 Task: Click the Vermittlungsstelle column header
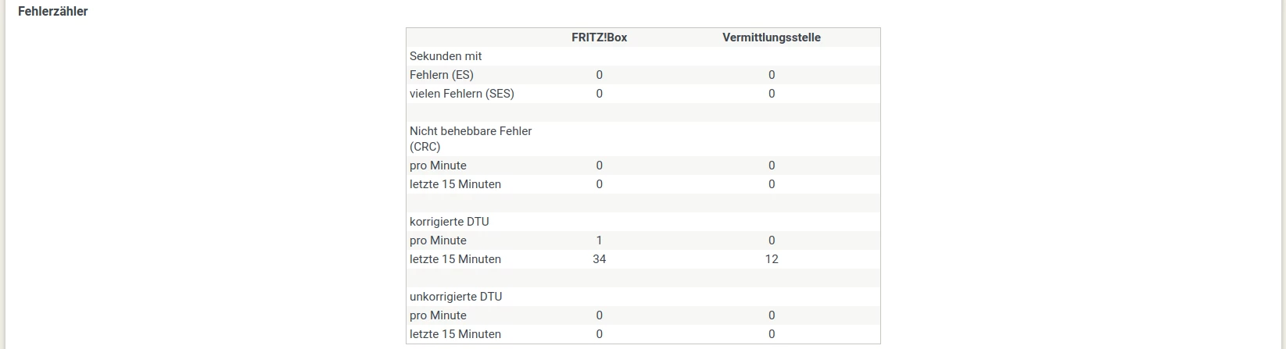(771, 37)
